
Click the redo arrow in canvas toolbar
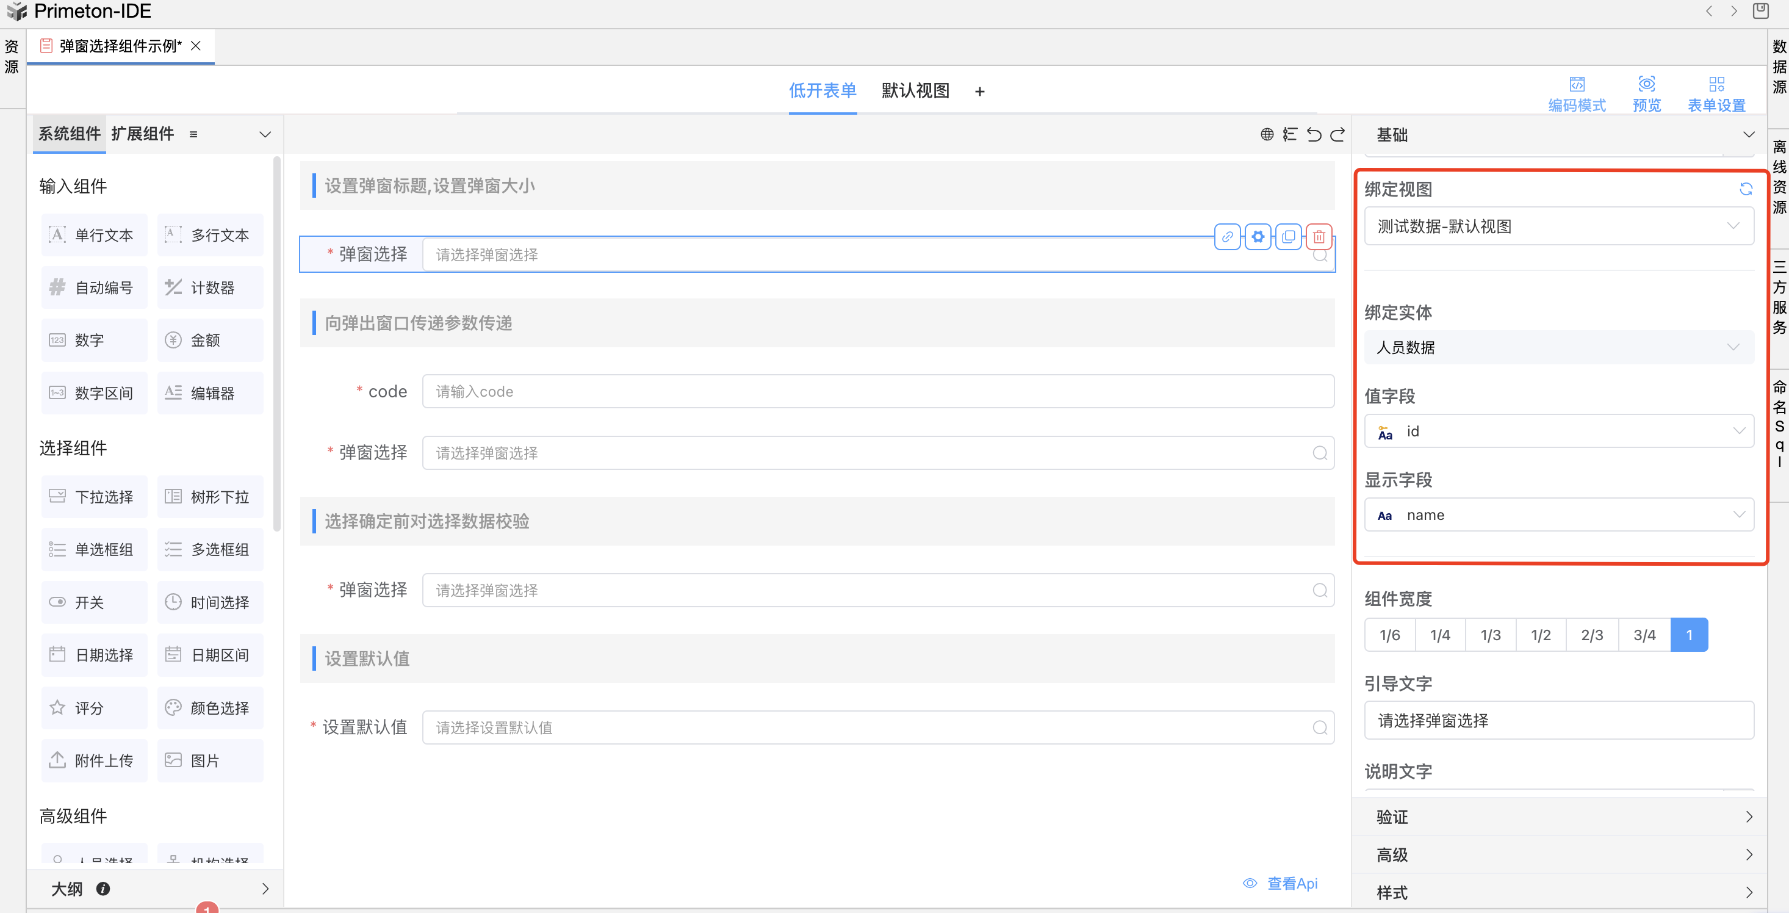(x=1337, y=134)
